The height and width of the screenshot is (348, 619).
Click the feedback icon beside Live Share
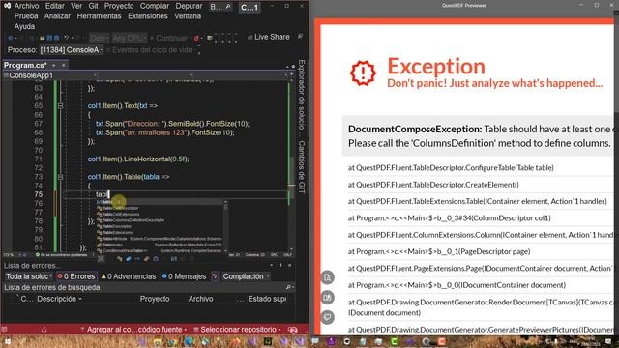pos(300,37)
